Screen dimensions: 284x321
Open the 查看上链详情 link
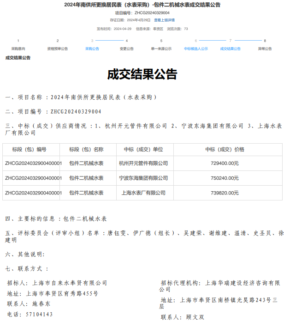tap(164, 20)
